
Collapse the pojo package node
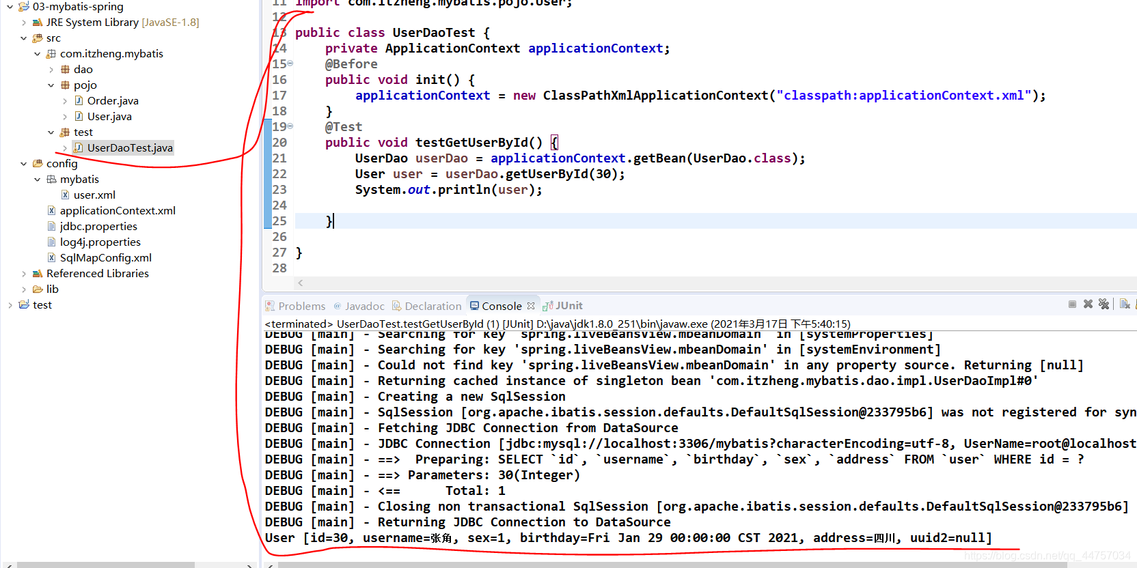click(51, 85)
